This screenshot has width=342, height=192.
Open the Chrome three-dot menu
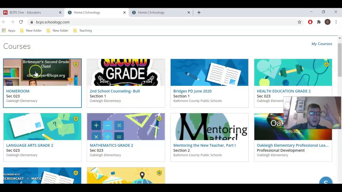(x=336, y=22)
